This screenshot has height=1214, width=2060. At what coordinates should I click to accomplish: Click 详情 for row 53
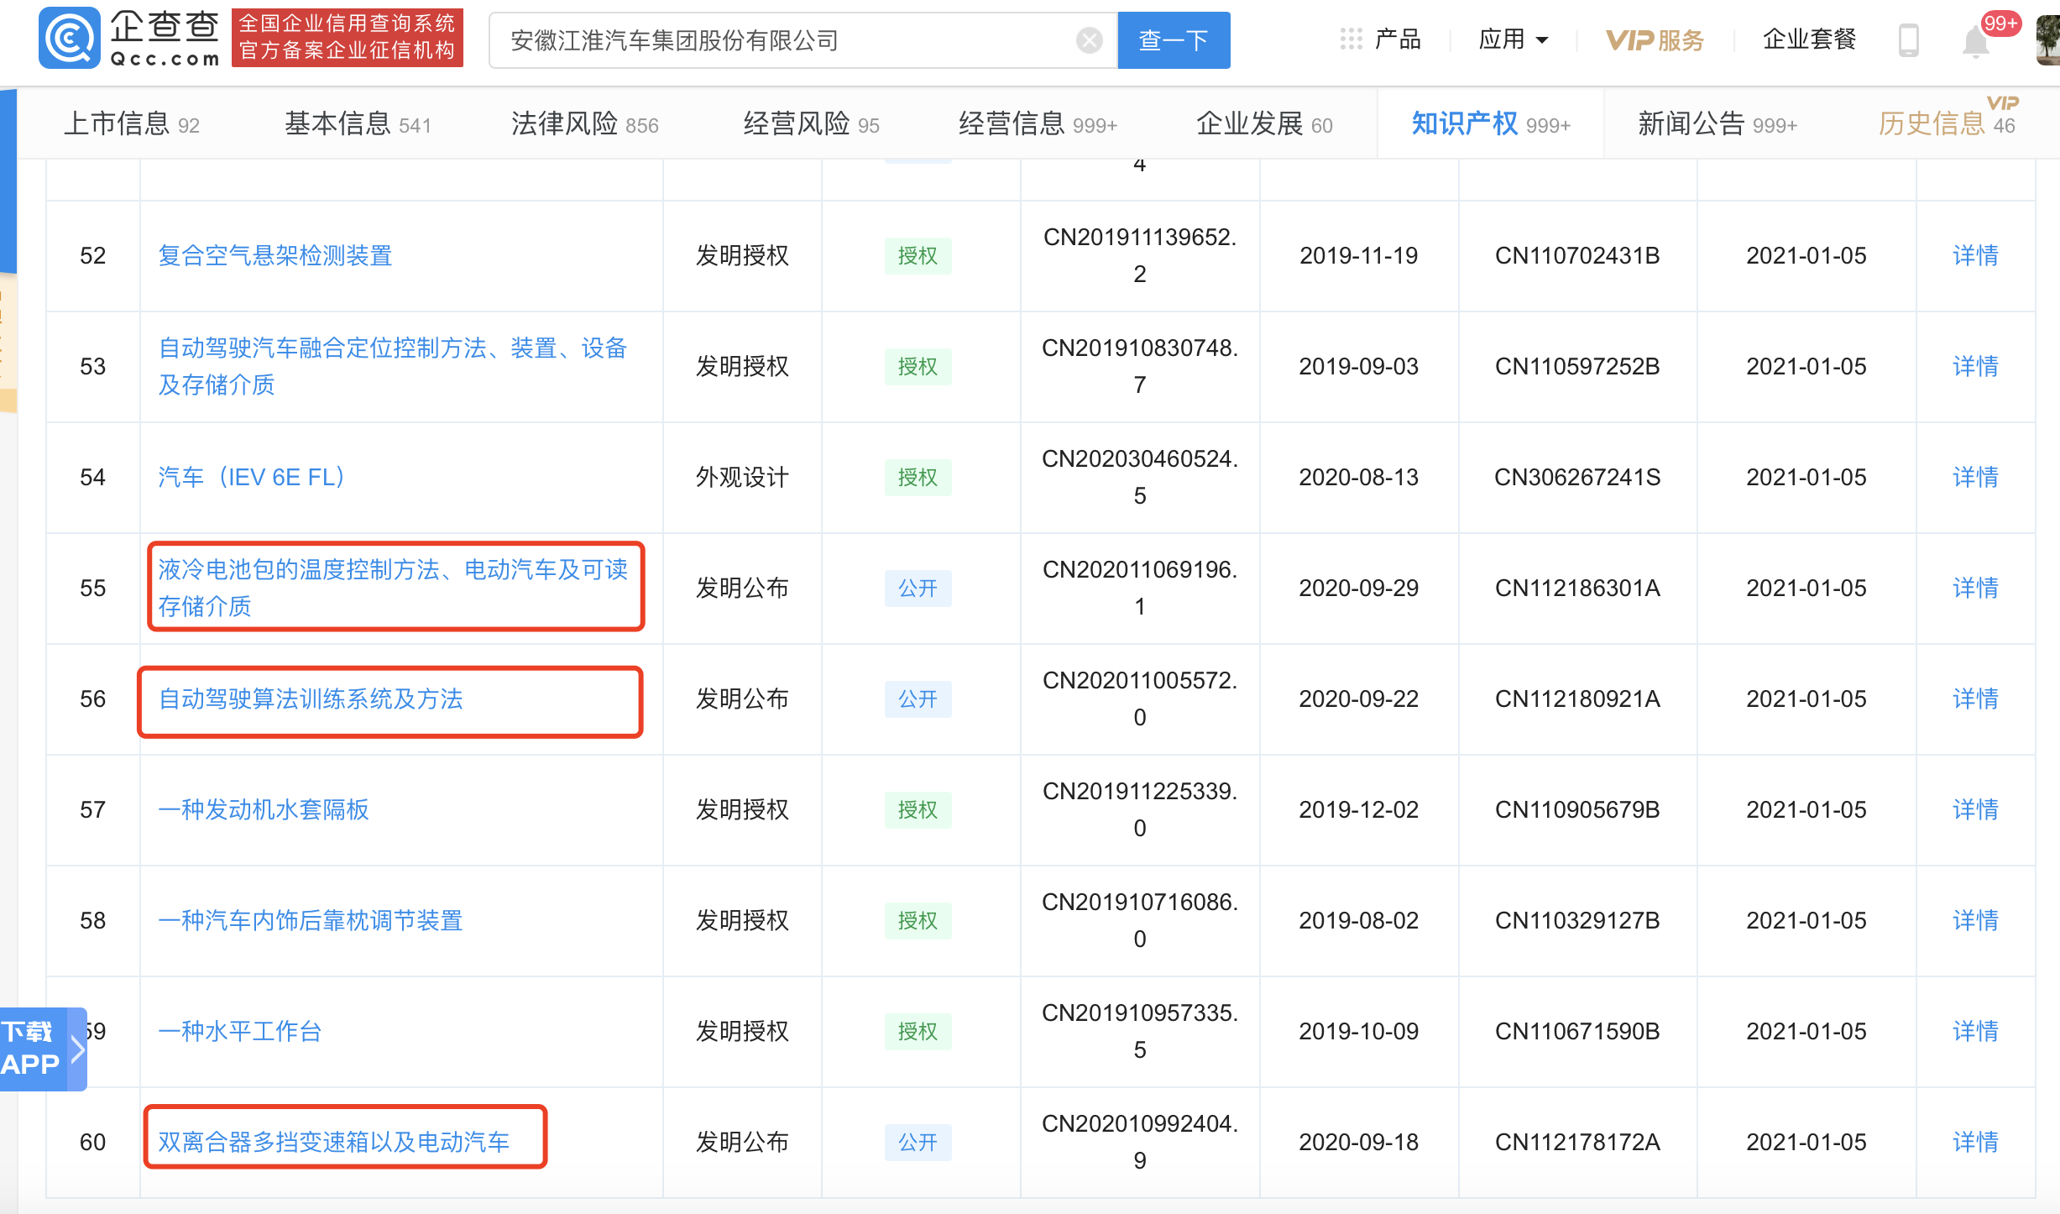pos(1975,366)
